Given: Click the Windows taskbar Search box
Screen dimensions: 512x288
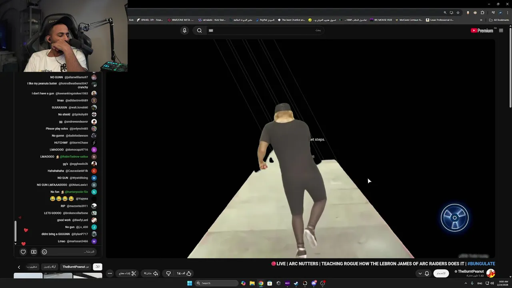Looking at the screenshot, I should point(216,283).
